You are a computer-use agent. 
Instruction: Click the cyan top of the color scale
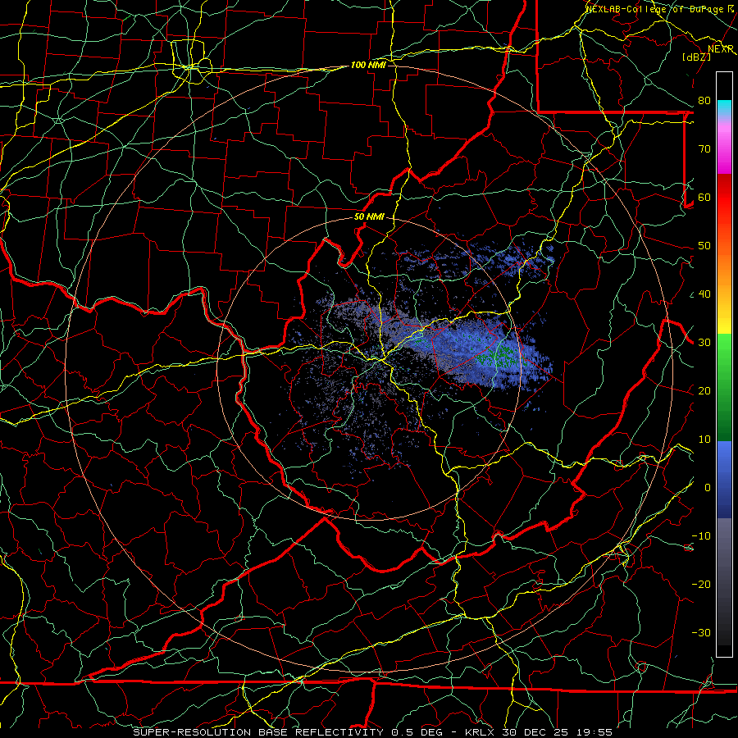click(724, 107)
